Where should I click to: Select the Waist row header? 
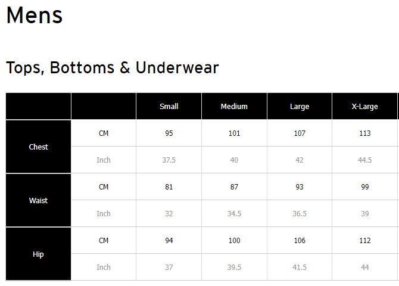[x=39, y=200]
